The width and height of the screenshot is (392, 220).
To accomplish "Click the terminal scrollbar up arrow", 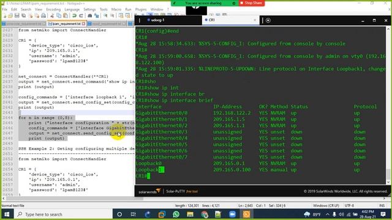I will click(388, 29).
